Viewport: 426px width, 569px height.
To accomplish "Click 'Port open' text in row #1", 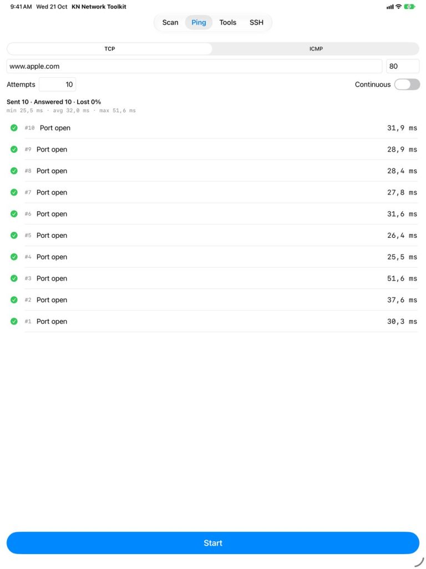I will 52,321.
